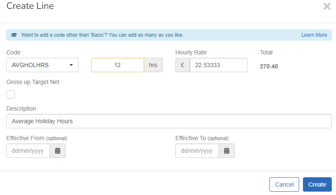This screenshot has height=195, width=336.
Task: Close the Create Line dialog
Action: coord(327,6)
